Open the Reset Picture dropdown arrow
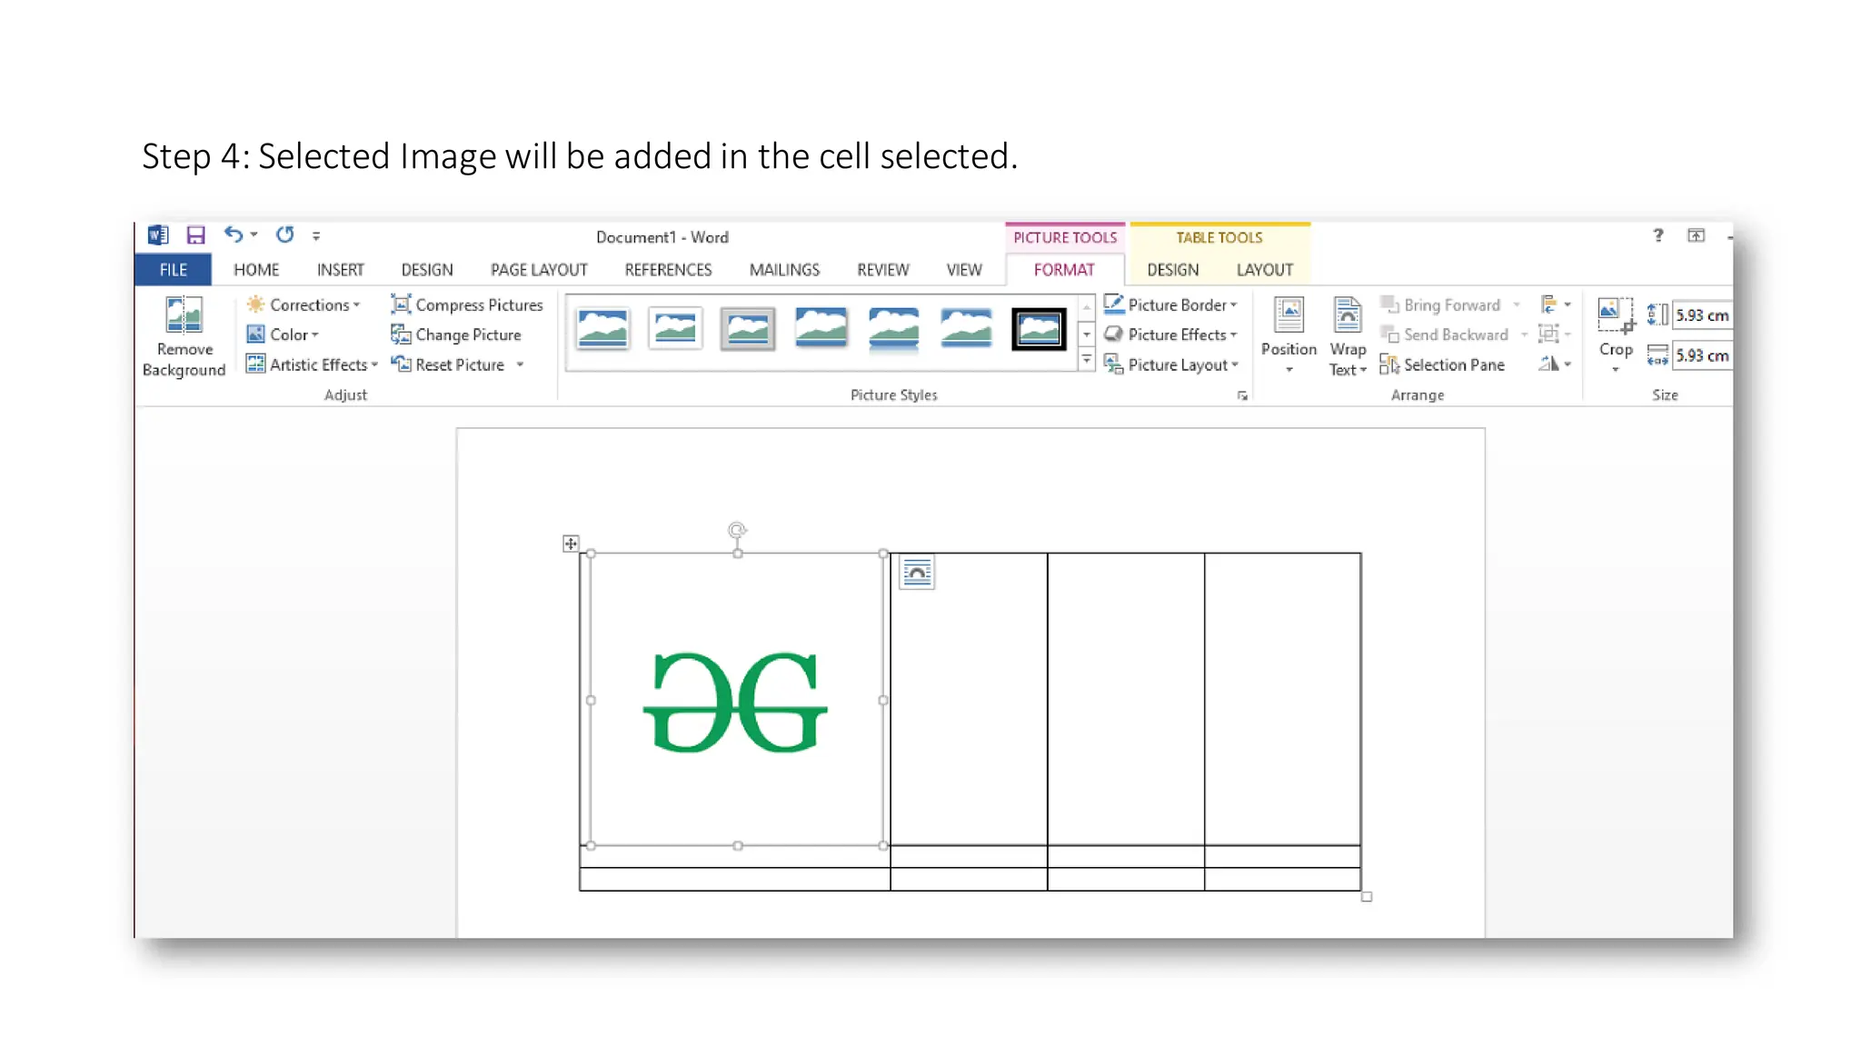Screen dimensions: 1861x1047 (x=520, y=364)
